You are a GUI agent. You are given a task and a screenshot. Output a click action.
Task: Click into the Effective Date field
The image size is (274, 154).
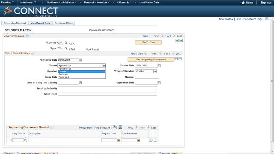68,60
